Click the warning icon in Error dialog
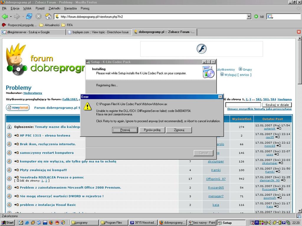302x226 pixels. coord(87,106)
